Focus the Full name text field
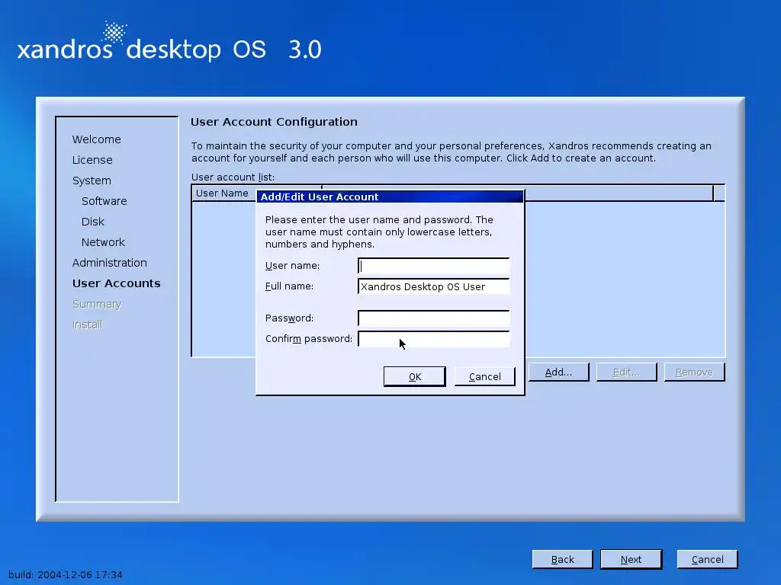Image resolution: width=781 pixels, height=585 pixels. point(433,286)
